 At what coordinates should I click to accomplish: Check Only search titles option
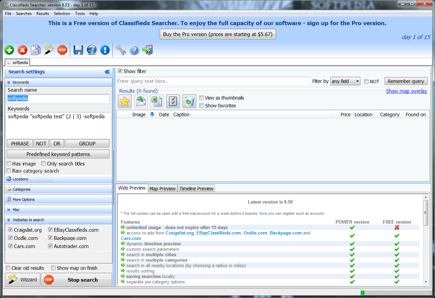pyautogui.click(x=43, y=163)
